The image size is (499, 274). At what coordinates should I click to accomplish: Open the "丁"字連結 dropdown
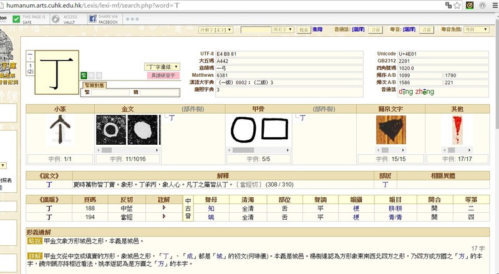click(162, 66)
